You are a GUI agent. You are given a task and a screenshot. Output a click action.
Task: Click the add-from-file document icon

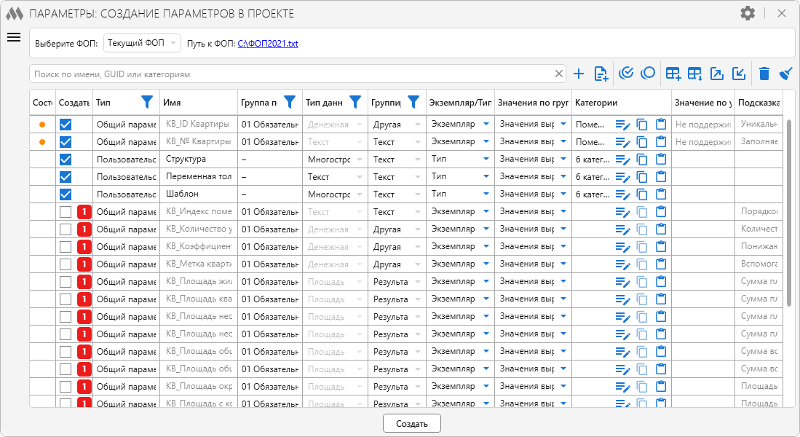(x=601, y=74)
